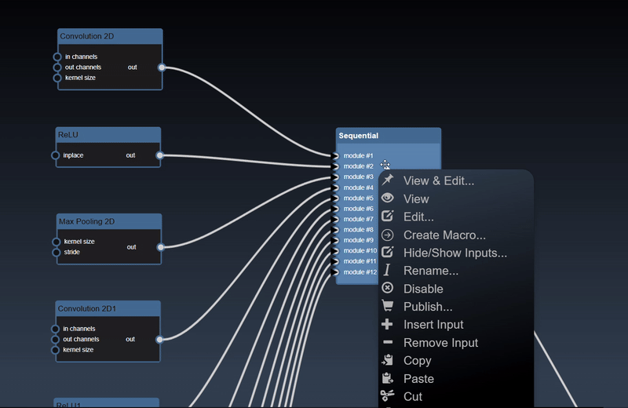This screenshot has height=408, width=628.
Task: Click the scissors icon beside Cut
Action: 387,396
